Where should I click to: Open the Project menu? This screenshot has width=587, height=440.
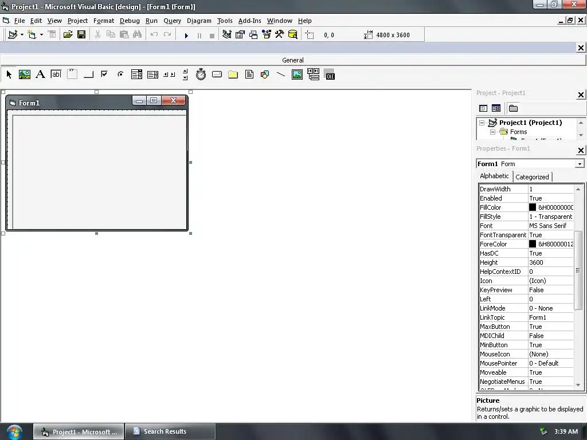click(77, 21)
